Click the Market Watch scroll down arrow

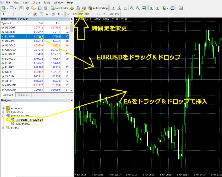tap(71, 90)
